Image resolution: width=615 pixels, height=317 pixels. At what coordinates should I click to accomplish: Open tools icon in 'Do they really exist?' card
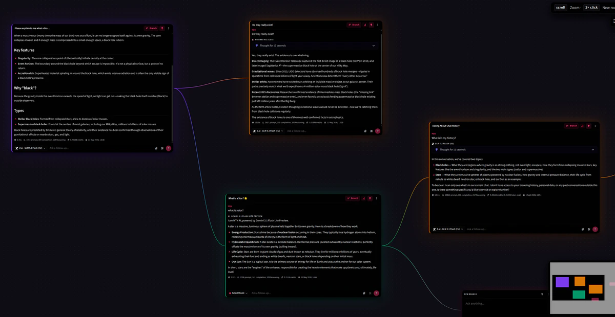(x=371, y=131)
